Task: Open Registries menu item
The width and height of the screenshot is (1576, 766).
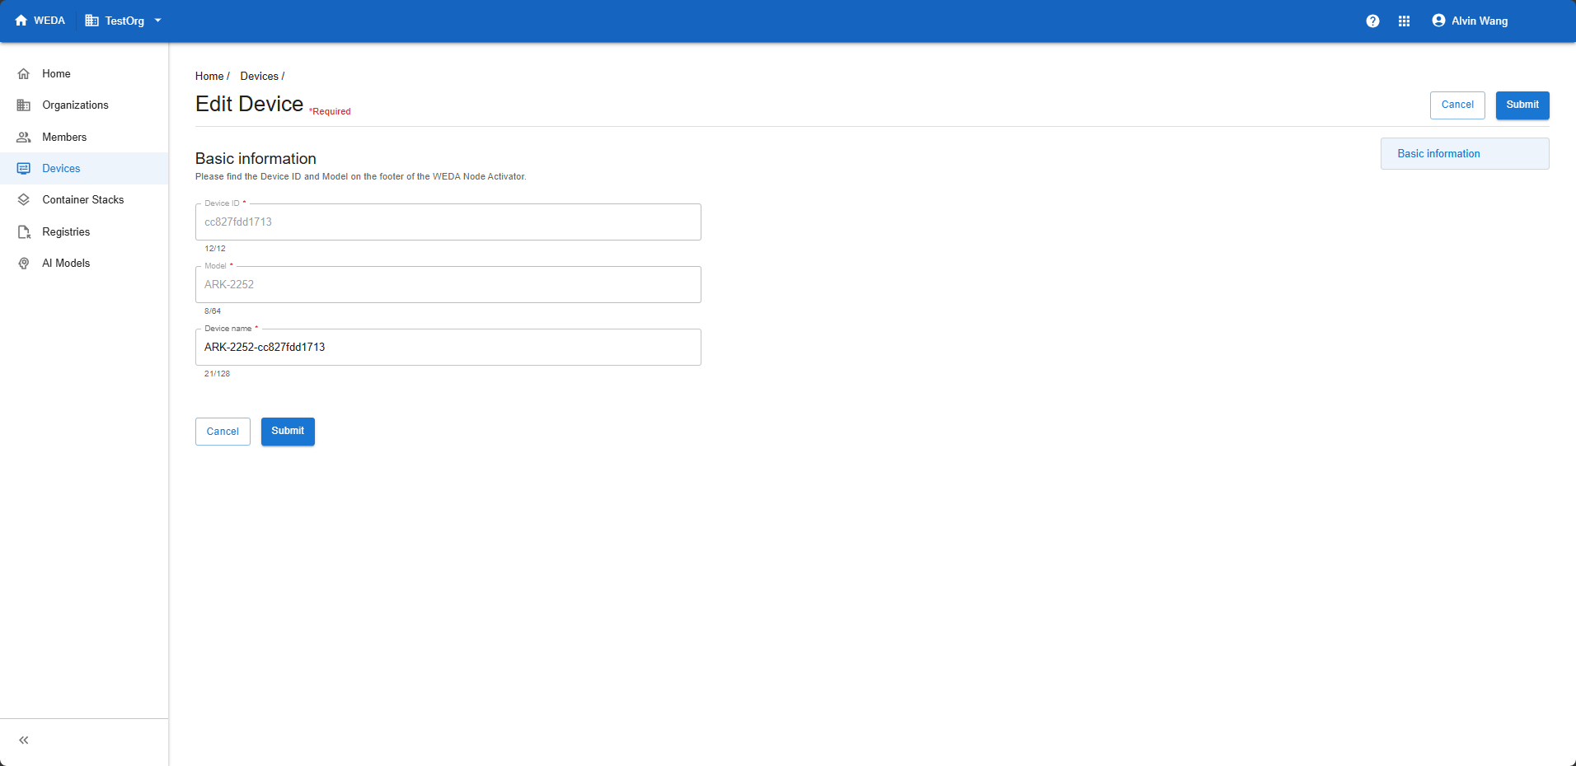Action: [x=84, y=232]
